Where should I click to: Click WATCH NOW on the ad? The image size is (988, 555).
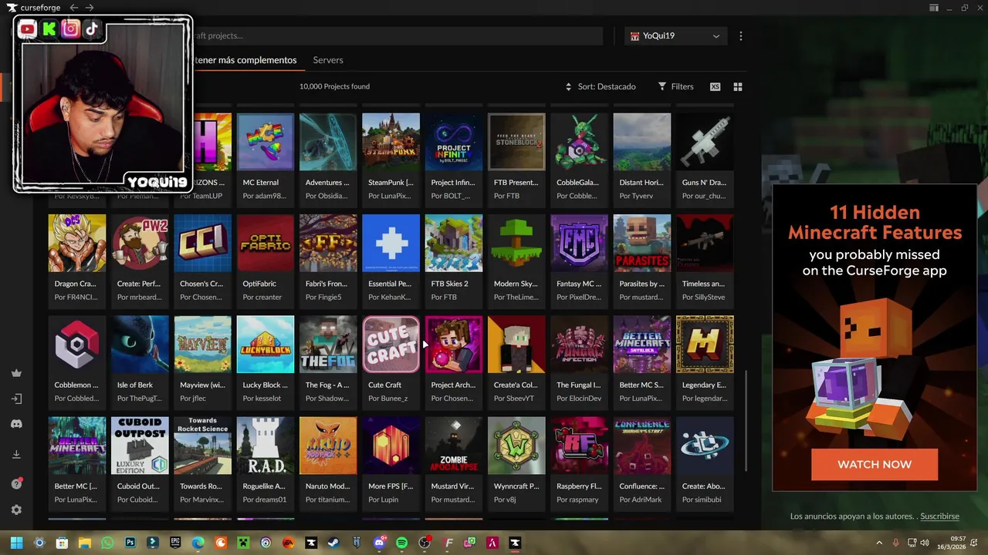coord(875,464)
